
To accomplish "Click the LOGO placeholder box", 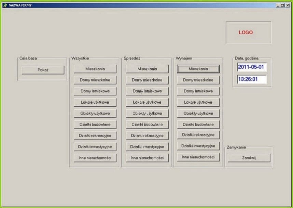I will (249, 32).
